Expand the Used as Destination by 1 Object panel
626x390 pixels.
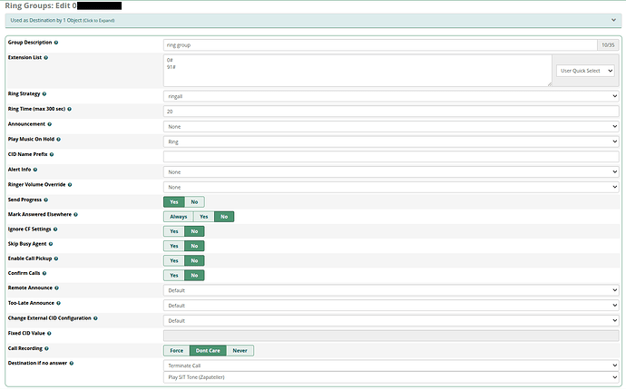[x=313, y=20]
